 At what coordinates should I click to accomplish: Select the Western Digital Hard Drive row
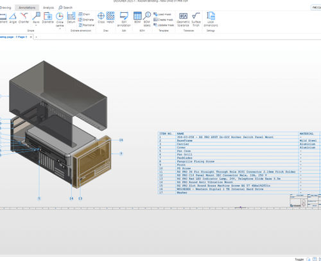[x=239, y=189]
